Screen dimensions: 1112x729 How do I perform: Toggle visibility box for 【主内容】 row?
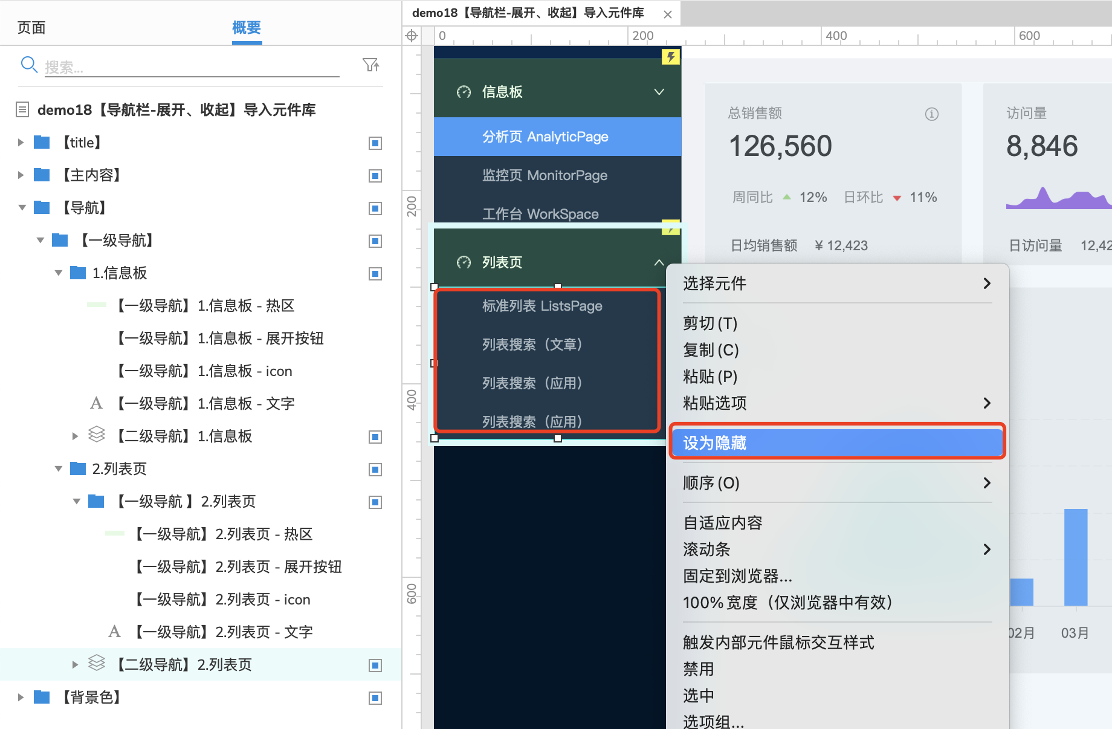[x=375, y=176]
